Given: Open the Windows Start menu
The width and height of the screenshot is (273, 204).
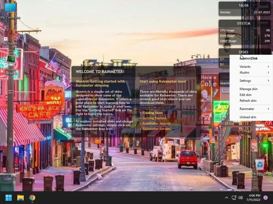Looking at the screenshot, I should (9, 198).
